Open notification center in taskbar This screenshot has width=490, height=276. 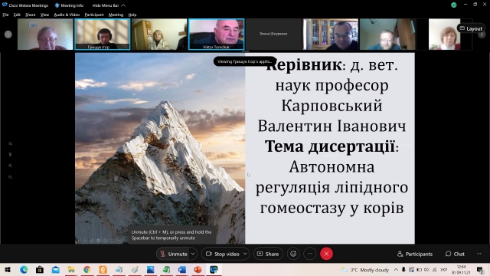click(x=480, y=270)
